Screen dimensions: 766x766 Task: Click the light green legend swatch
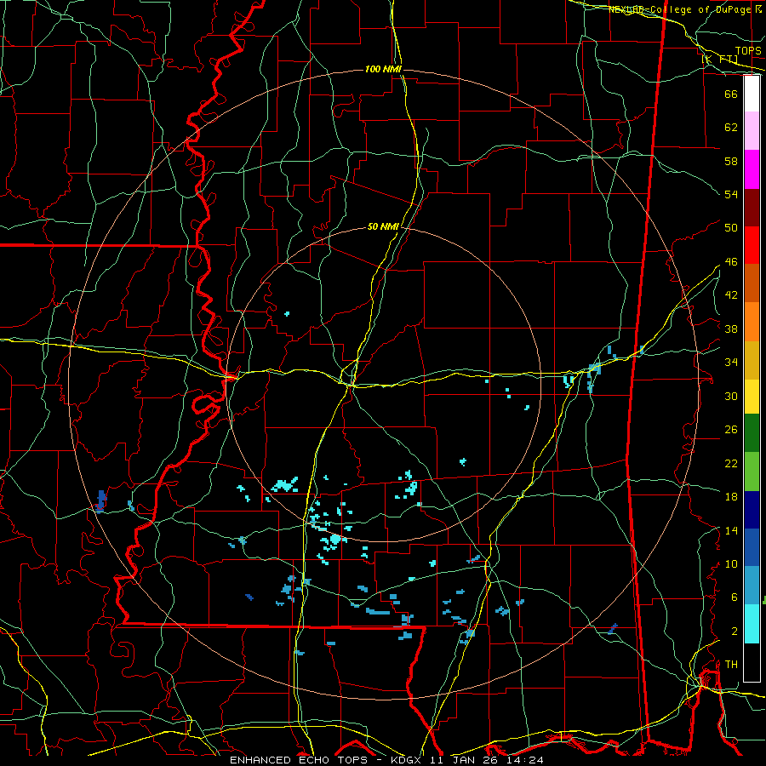point(752,471)
